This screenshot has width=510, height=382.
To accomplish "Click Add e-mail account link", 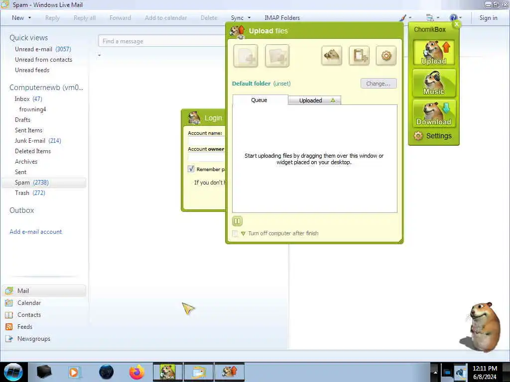I will 35,232.
